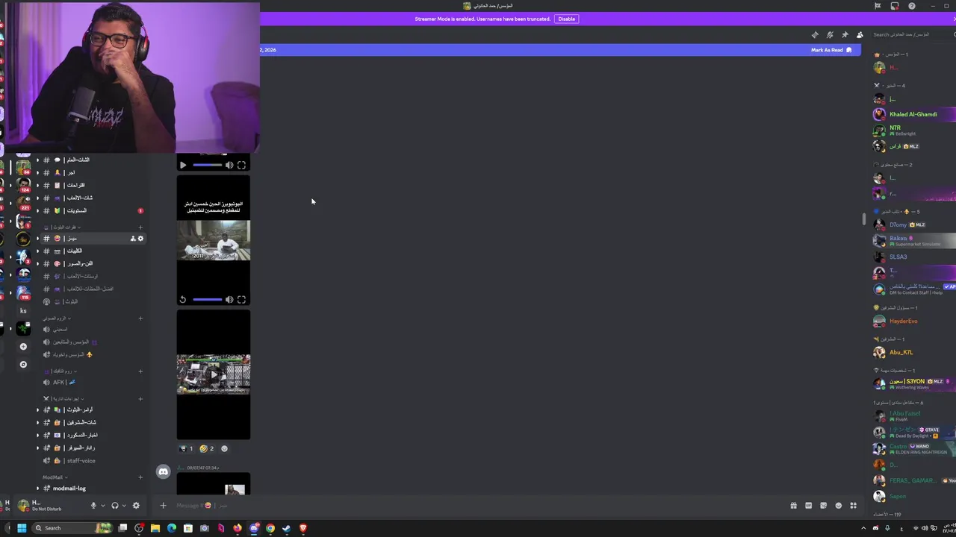Mute the top video volume icon
Screen dimensions: 956x537
(x=229, y=165)
